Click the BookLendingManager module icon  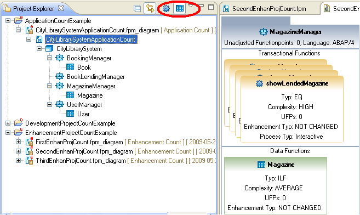(x=60, y=76)
